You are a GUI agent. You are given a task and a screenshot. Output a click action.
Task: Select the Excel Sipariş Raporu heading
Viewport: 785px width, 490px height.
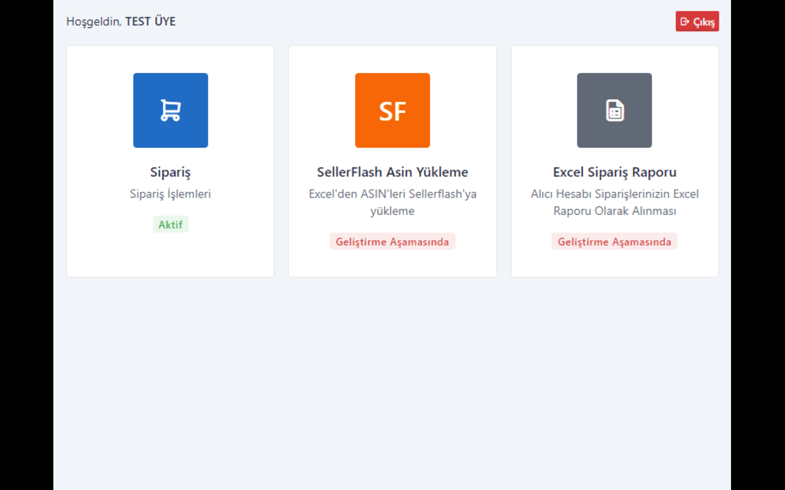(x=615, y=172)
